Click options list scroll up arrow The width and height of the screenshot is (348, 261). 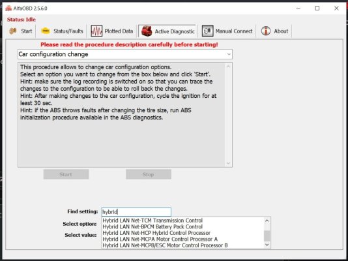[x=267, y=221]
